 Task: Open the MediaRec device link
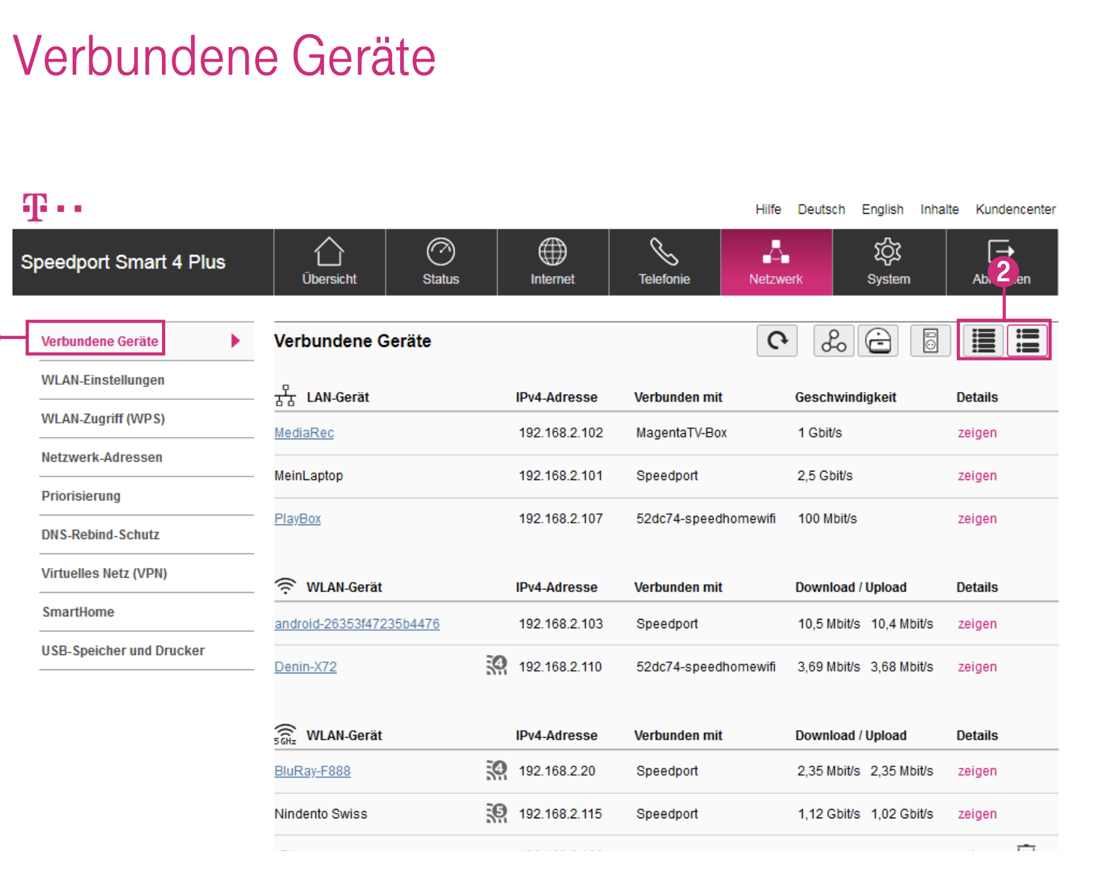304,433
